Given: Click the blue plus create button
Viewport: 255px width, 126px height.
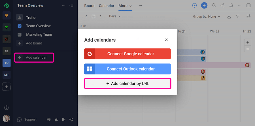Looking at the screenshot, I should pyautogui.click(x=204, y=6).
